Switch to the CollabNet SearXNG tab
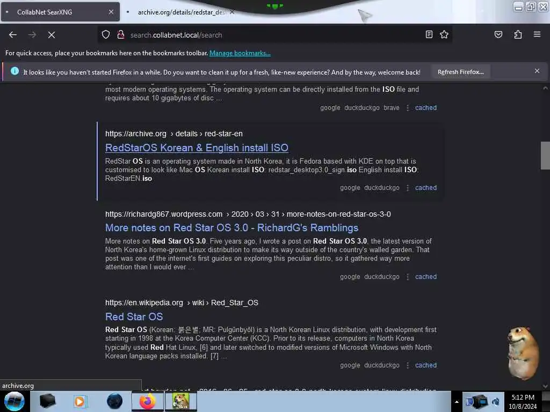This screenshot has width=550, height=412. click(60, 12)
